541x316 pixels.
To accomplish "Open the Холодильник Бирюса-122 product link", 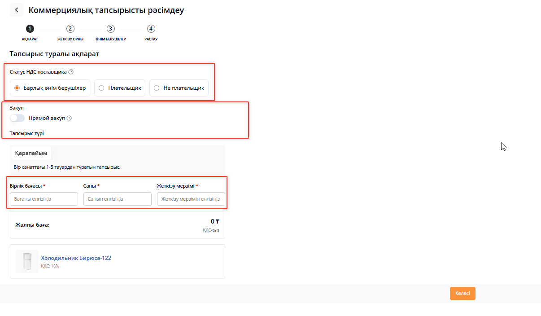I will 76,258.
